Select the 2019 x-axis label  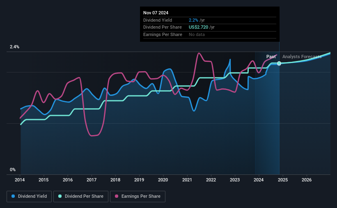(139, 180)
